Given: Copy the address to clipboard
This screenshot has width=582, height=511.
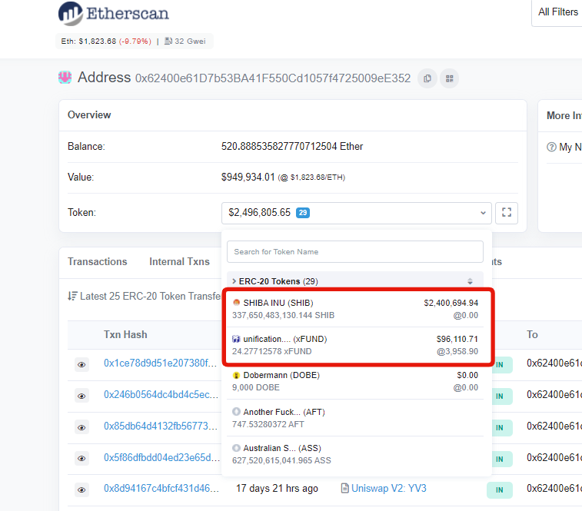Looking at the screenshot, I should click(427, 78).
